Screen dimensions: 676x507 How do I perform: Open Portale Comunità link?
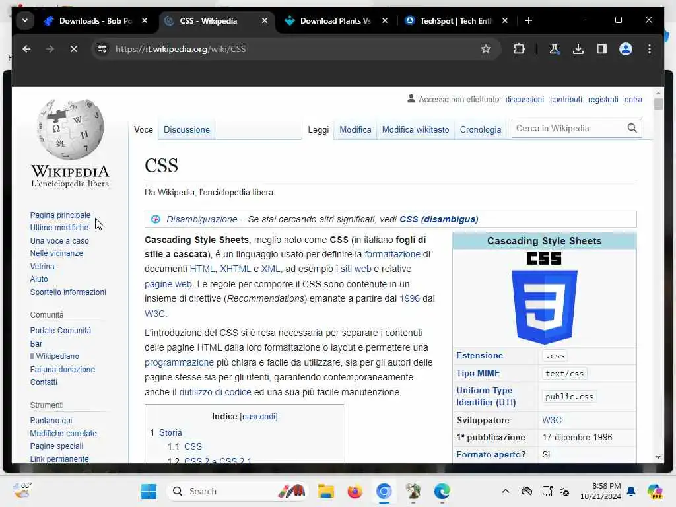[60, 331]
